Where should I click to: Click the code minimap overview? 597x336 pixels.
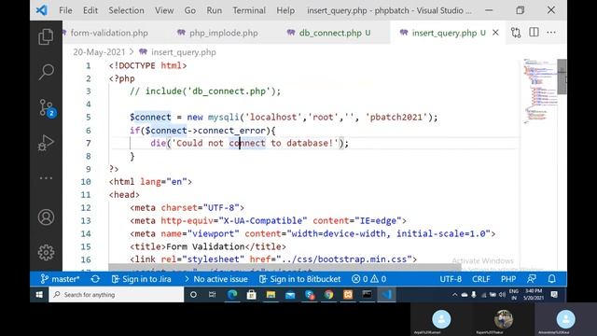[x=540, y=91]
